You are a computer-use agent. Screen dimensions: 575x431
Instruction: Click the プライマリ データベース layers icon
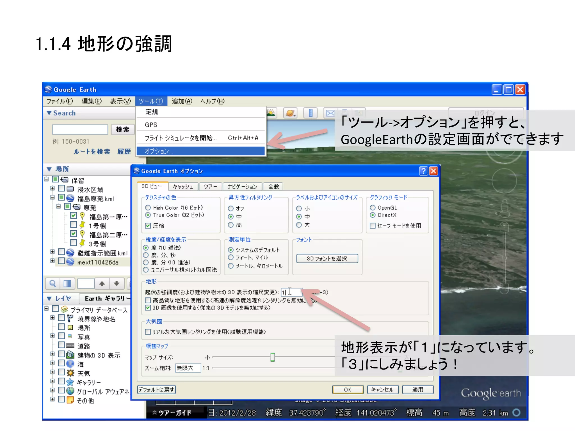(64, 309)
